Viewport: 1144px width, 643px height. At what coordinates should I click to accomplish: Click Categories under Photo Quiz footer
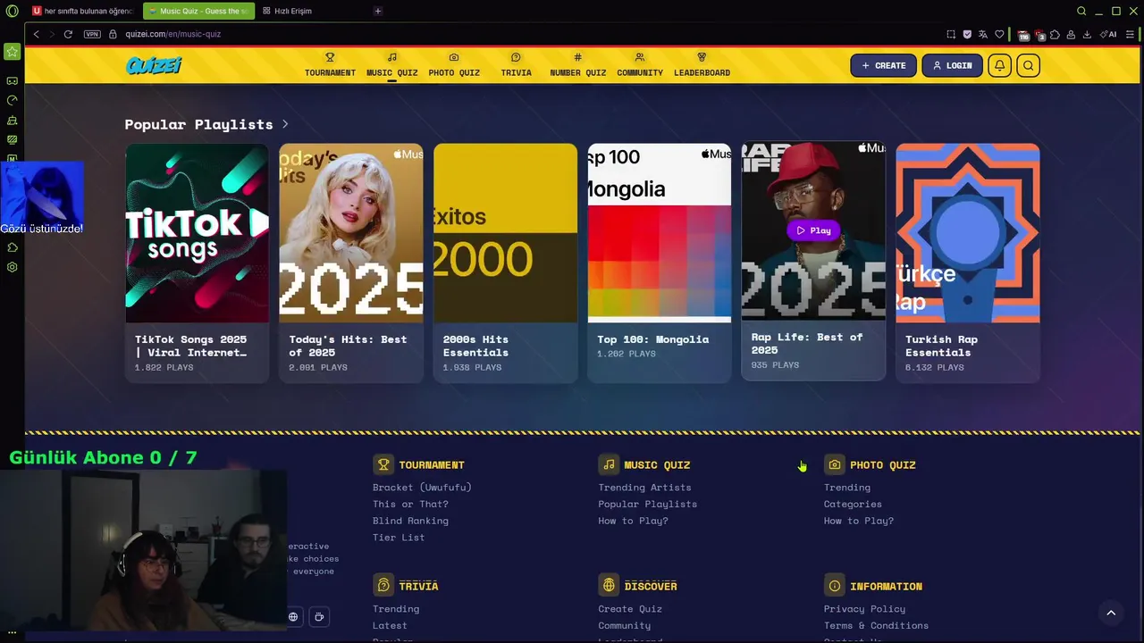[x=853, y=505]
